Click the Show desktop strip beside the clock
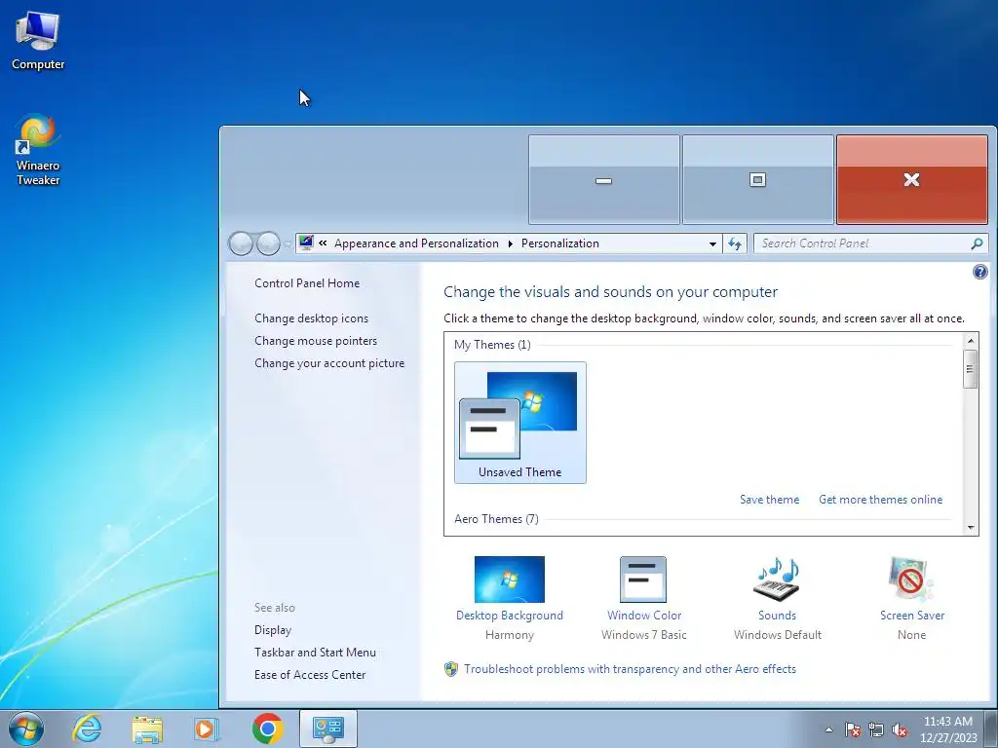998x748 pixels. (x=991, y=729)
